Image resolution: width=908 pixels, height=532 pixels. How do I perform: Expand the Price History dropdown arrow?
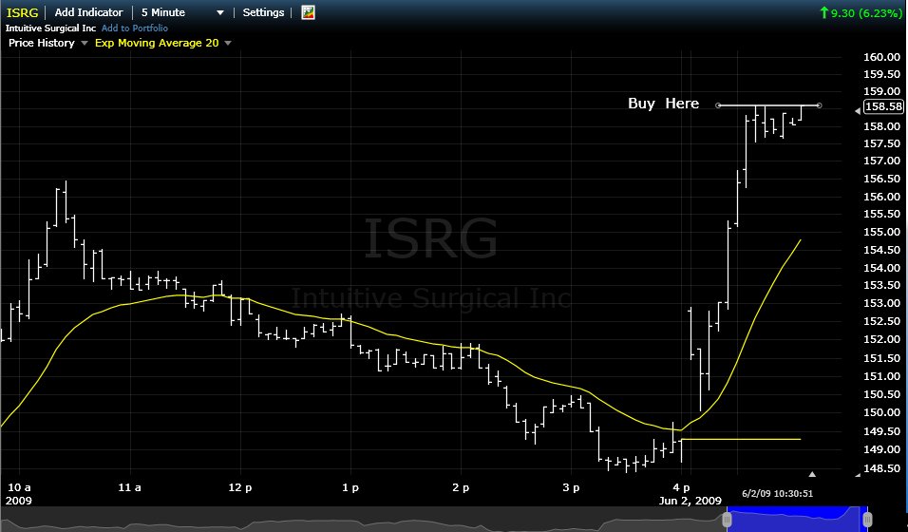[x=85, y=43]
